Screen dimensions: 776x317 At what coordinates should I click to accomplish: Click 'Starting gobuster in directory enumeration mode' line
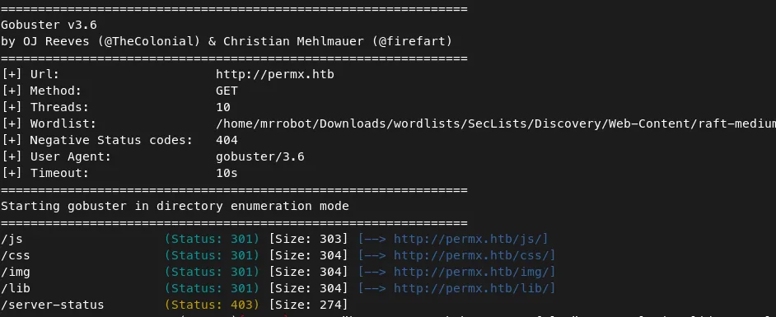pyautogui.click(x=175, y=206)
